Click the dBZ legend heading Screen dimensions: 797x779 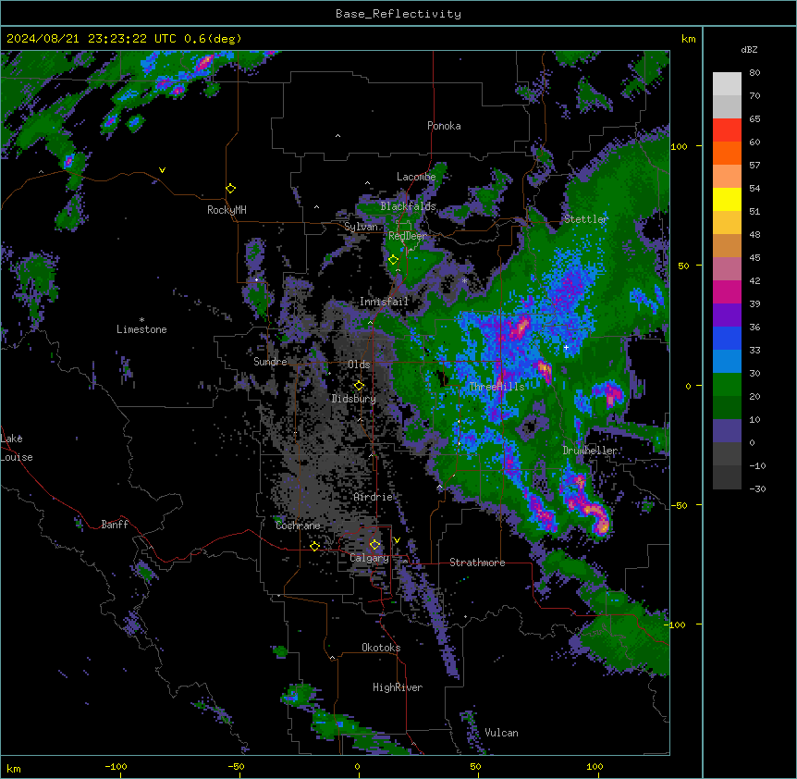click(749, 50)
